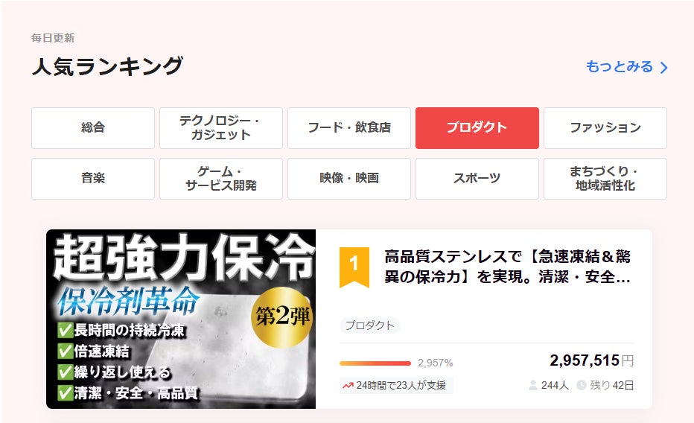694x423 pixels.
Task: Click the remaining days clock icon
Action: click(581, 385)
